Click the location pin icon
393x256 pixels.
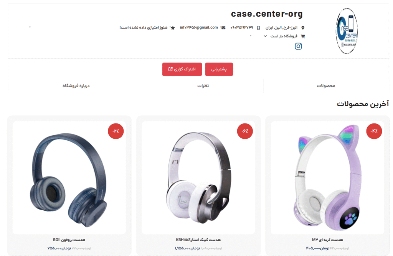click(x=303, y=28)
